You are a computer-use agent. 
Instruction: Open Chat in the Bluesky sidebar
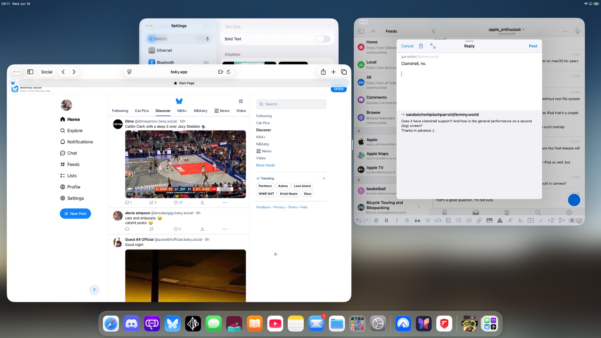pyautogui.click(x=69, y=153)
